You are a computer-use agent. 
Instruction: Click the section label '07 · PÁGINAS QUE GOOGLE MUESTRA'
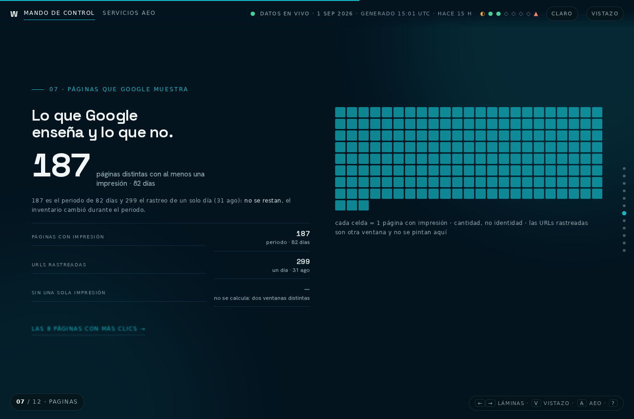pyautogui.click(x=119, y=89)
